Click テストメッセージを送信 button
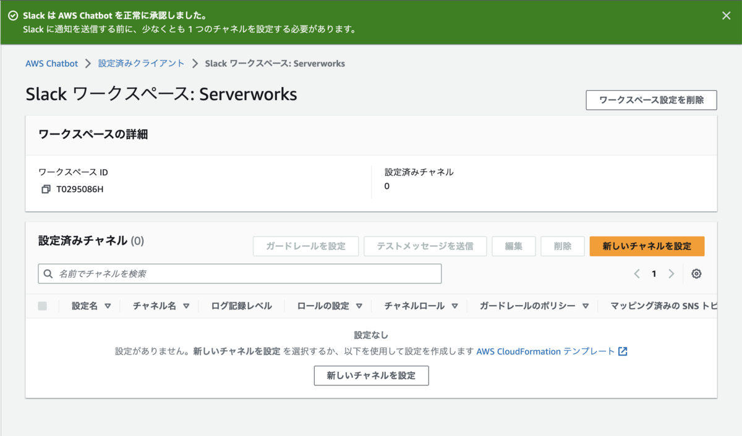 pyautogui.click(x=425, y=246)
